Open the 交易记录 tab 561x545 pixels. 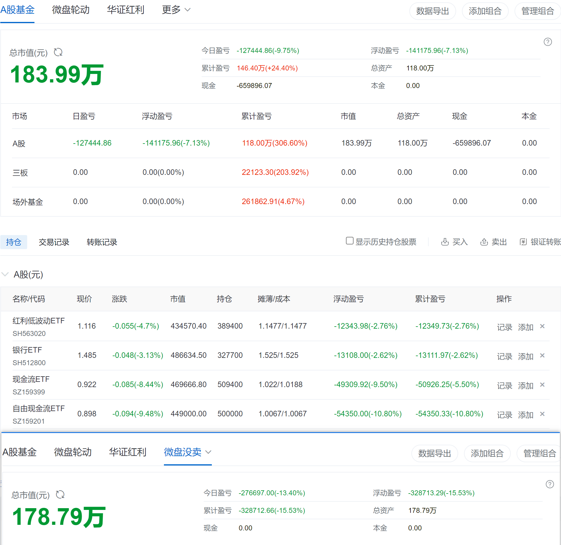(x=54, y=242)
